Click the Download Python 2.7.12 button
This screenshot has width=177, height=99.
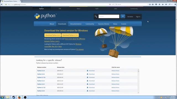click(70, 35)
